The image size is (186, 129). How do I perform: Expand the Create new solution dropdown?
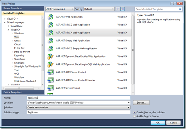tap(78, 108)
